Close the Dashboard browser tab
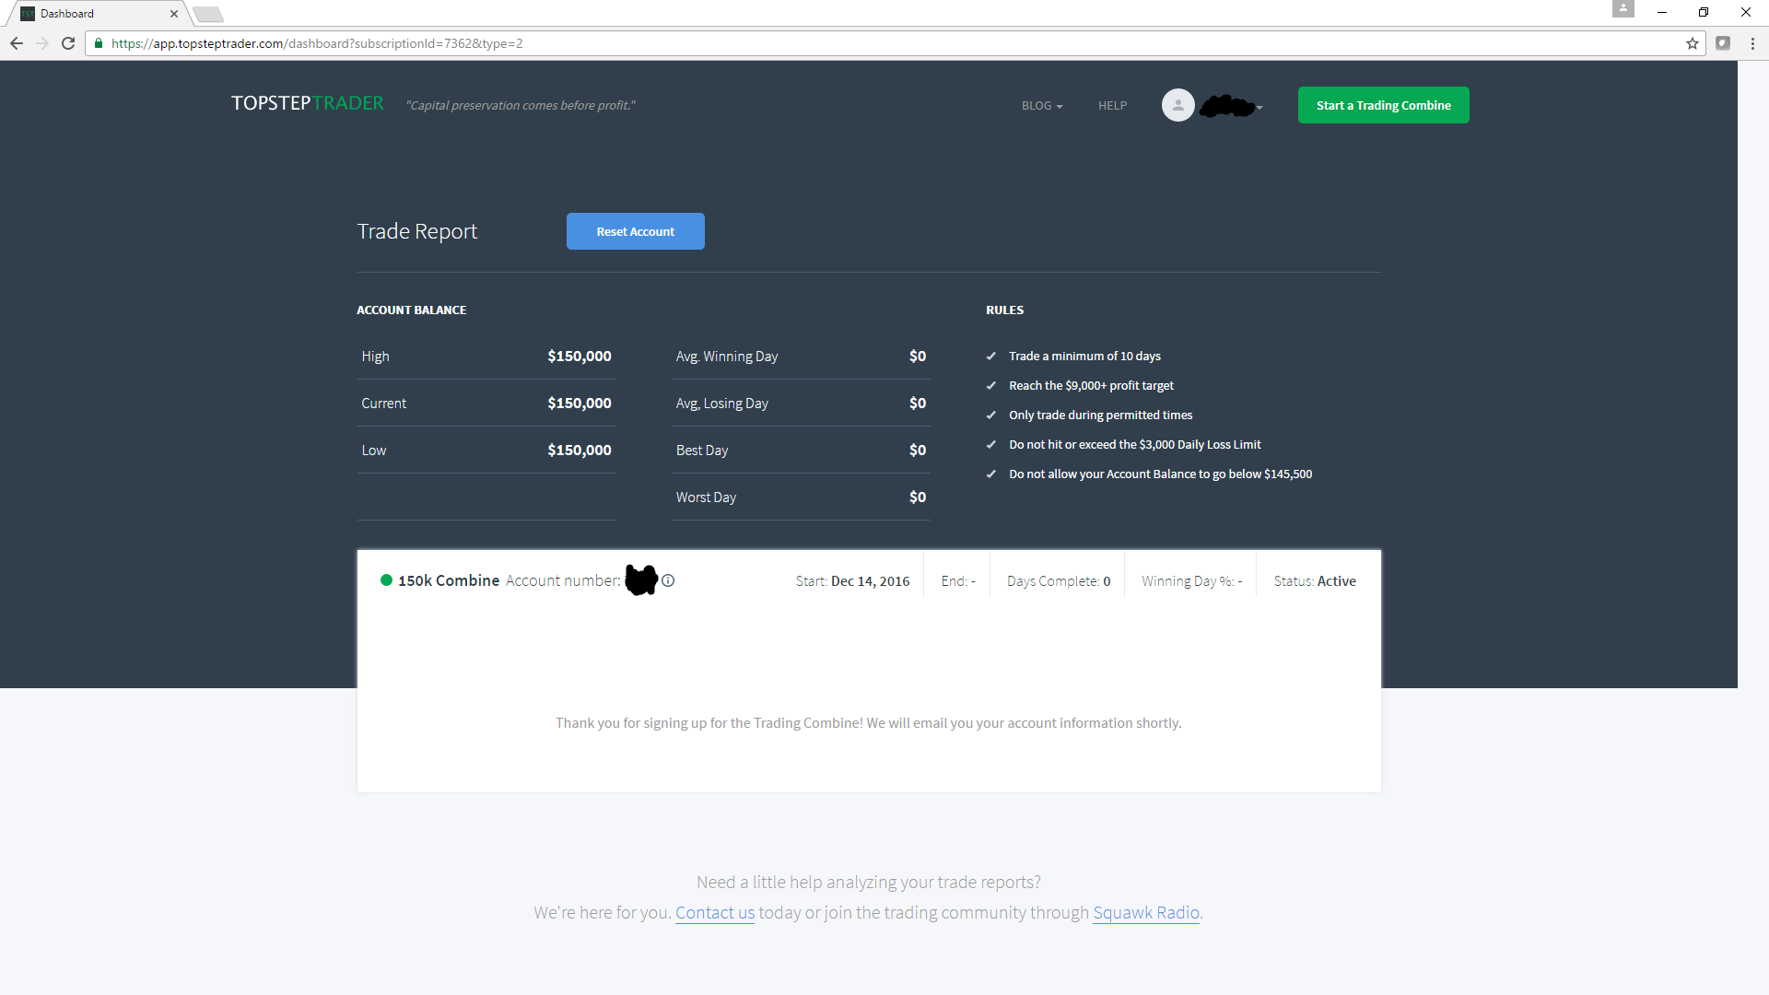Image resolution: width=1769 pixels, height=995 pixels. (x=173, y=14)
